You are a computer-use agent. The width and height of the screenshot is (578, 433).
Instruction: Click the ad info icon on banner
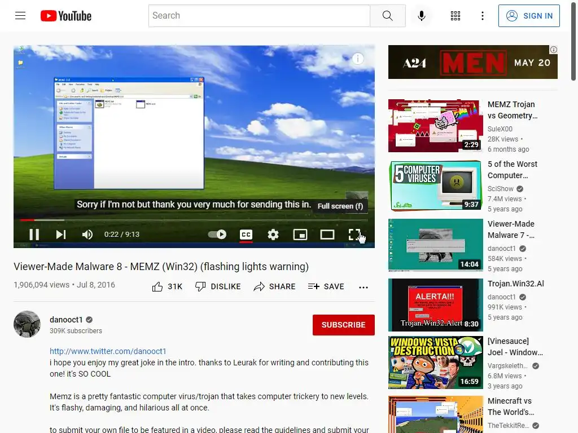554,50
